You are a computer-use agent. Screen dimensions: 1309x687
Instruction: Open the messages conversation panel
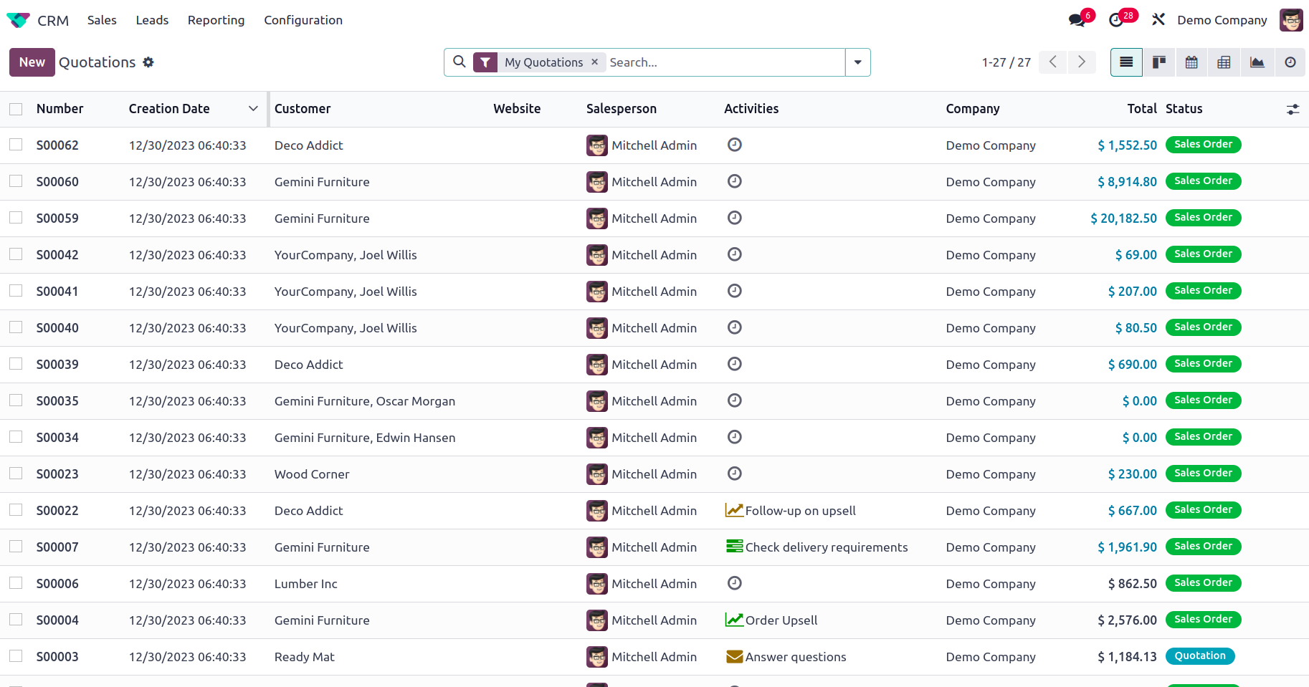pyautogui.click(x=1077, y=20)
